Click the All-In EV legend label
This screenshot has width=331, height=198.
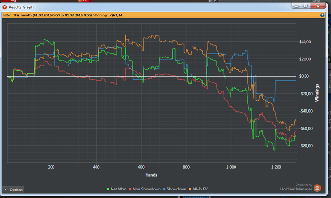point(200,189)
